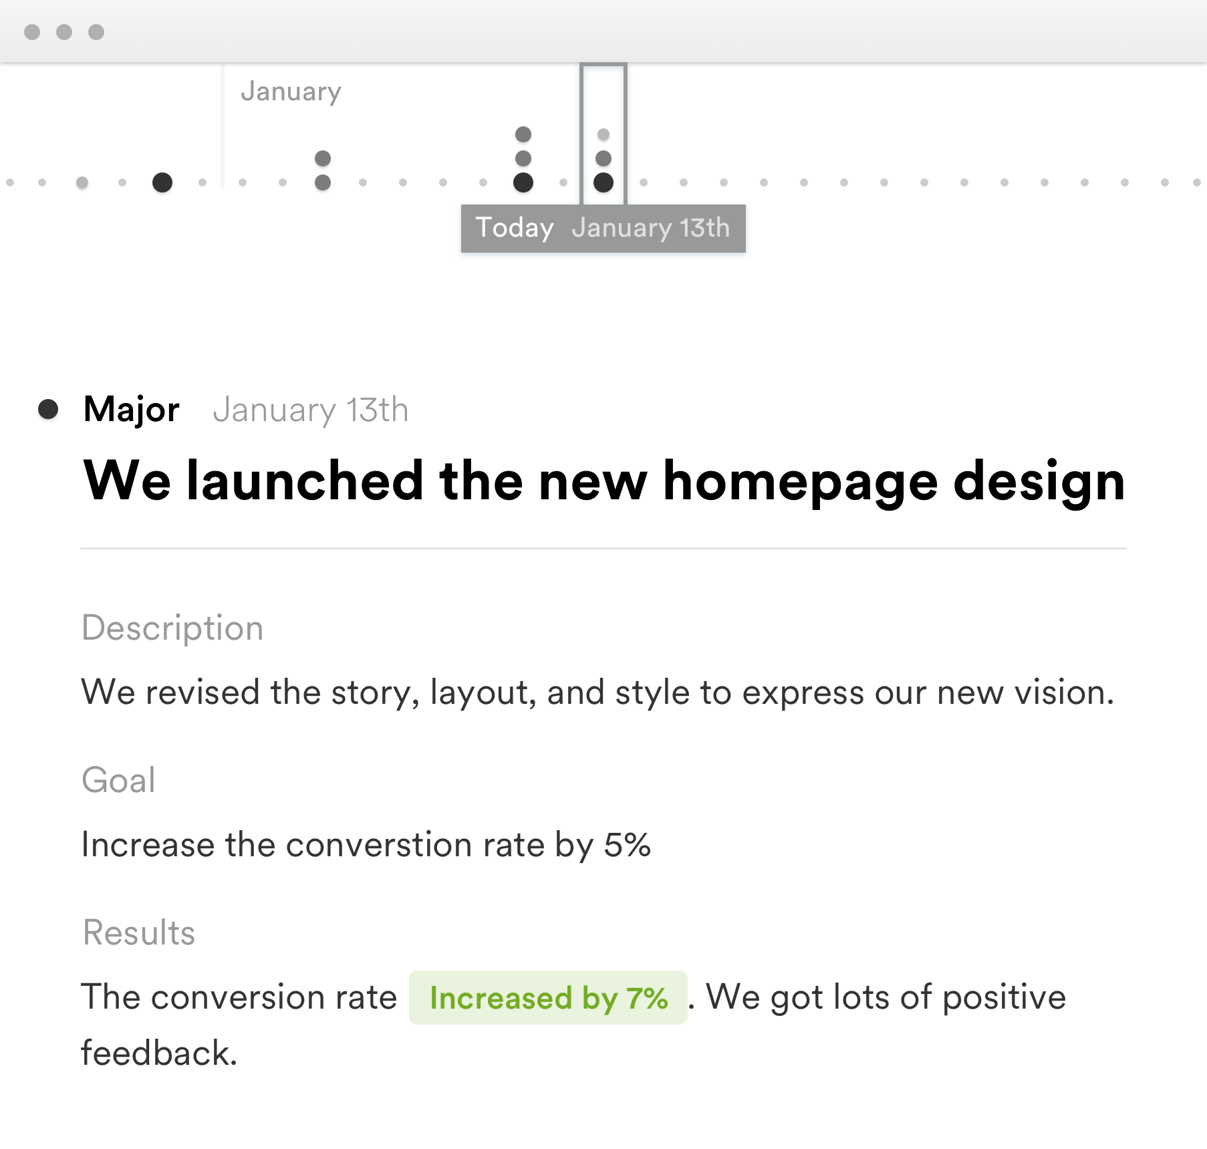Click the January month label on the timeline
The height and width of the screenshot is (1149, 1207).
pyautogui.click(x=291, y=92)
